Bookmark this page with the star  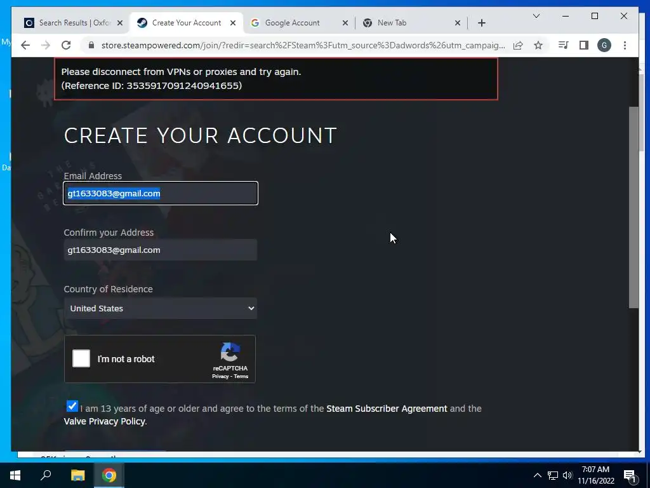pyautogui.click(x=538, y=45)
